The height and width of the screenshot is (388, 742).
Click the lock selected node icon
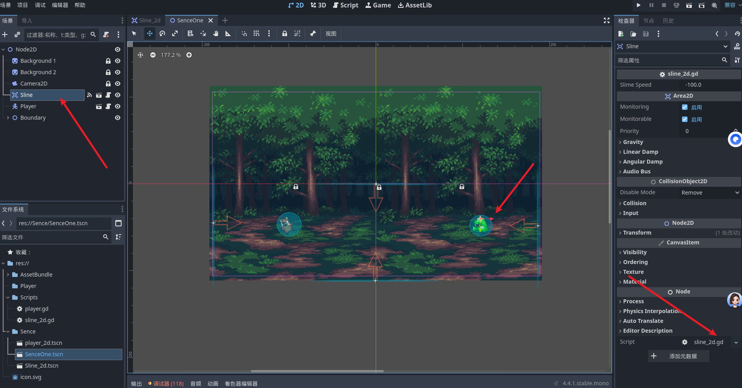[x=285, y=34]
